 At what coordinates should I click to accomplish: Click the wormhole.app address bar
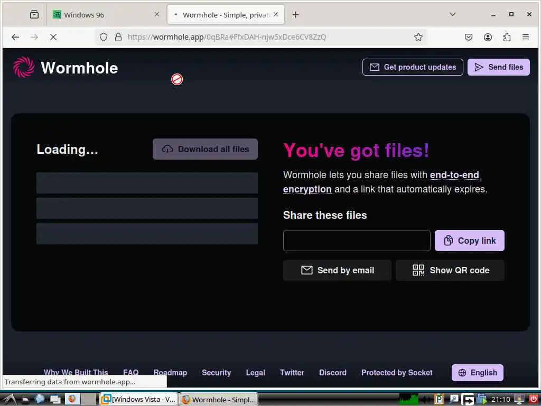pos(262,37)
